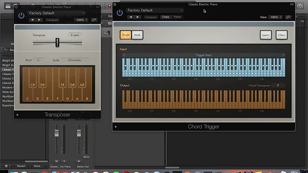This screenshot has width=308, height=173.
Task: Click link icon in Chord Trigger header
Action: point(288,17)
